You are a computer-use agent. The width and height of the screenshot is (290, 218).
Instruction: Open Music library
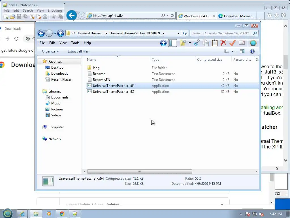click(x=56, y=103)
